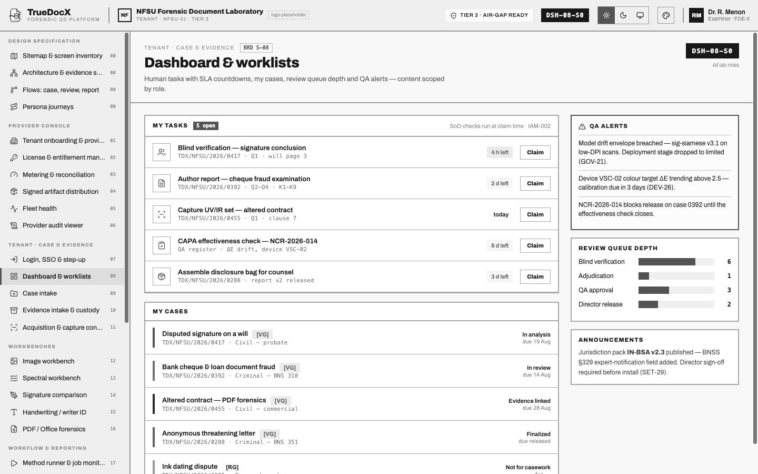Screen dimensions: 758x474
Task: Click QA approval queue depth bar
Action: (x=676, y=290)
